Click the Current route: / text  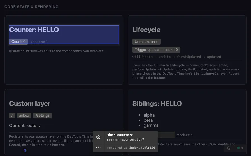[x=25, y=126]
